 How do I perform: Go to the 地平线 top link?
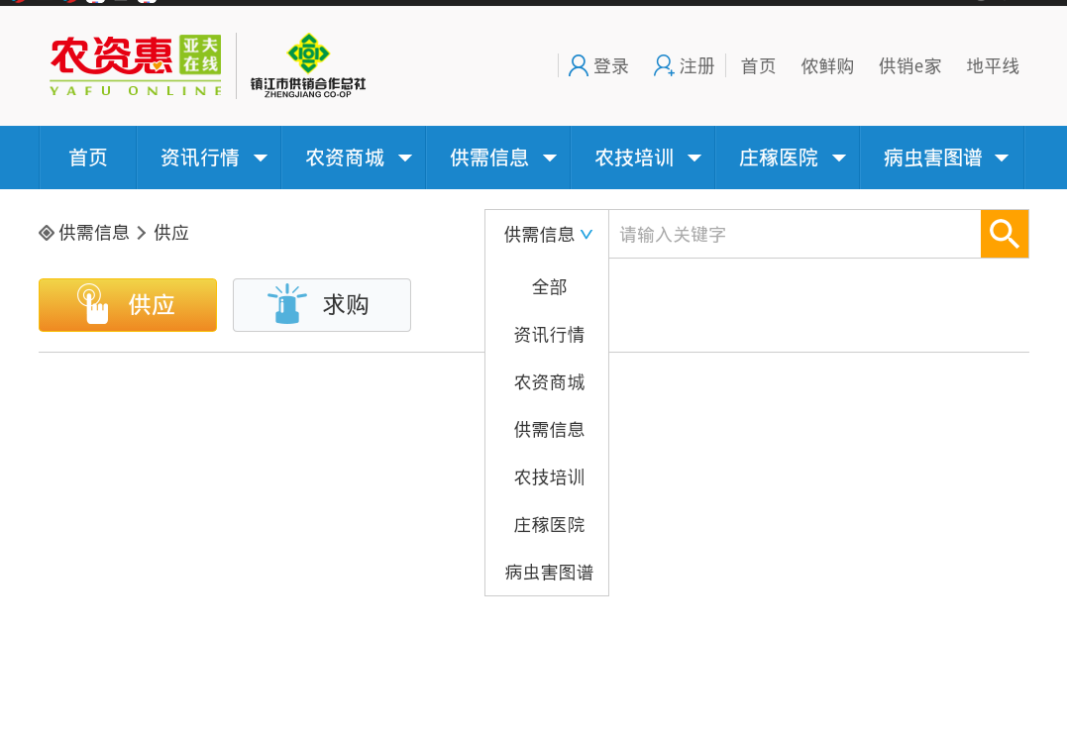pos(993,66)
